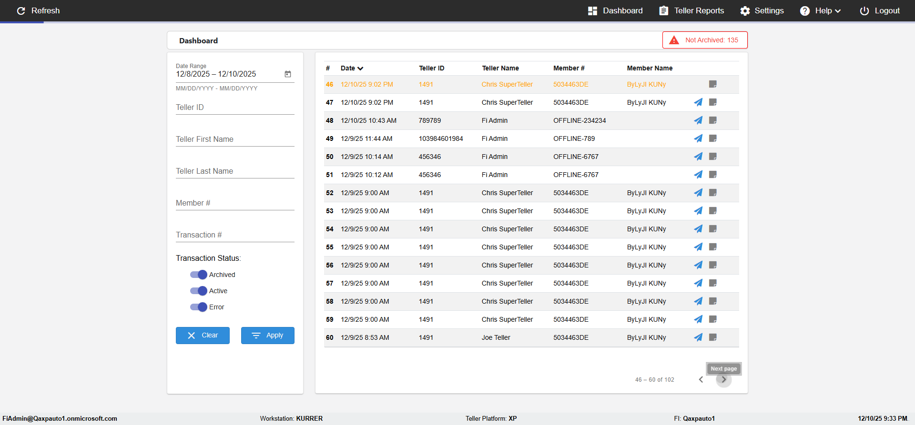The height and width of the screenshot is (425, 915).
Task: Click the send icon in Joe Teller row
Action: click(x=698, y=337)
